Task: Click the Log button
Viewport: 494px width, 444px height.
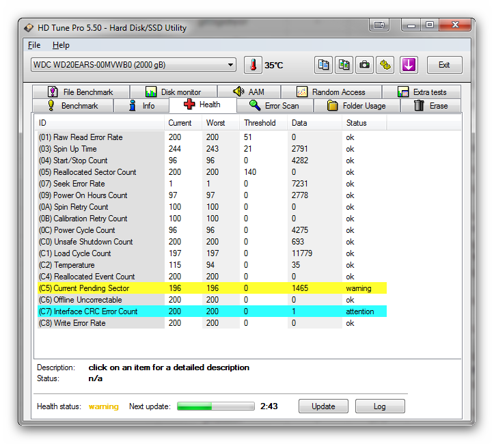Action: pos(380,406)
